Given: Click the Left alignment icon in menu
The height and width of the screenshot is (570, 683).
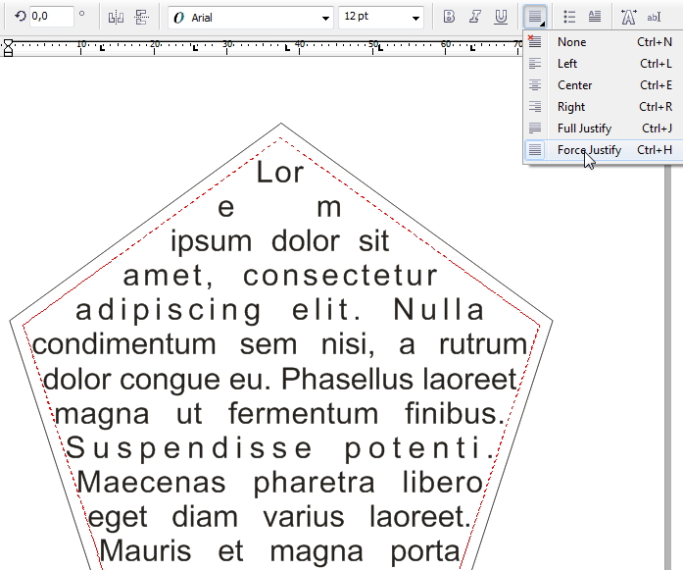Looking at the screenshot, I should point(534,64).
